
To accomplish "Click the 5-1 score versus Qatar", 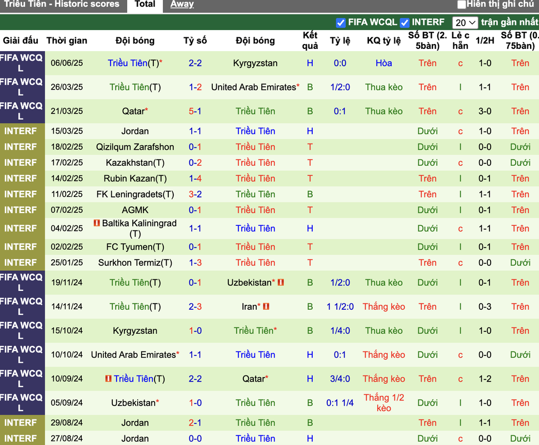I will [195, 111].
